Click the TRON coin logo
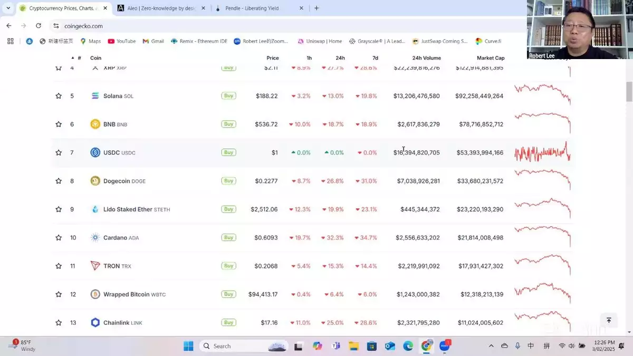This screenshot has width=633, height=356. tap(95, 266)
